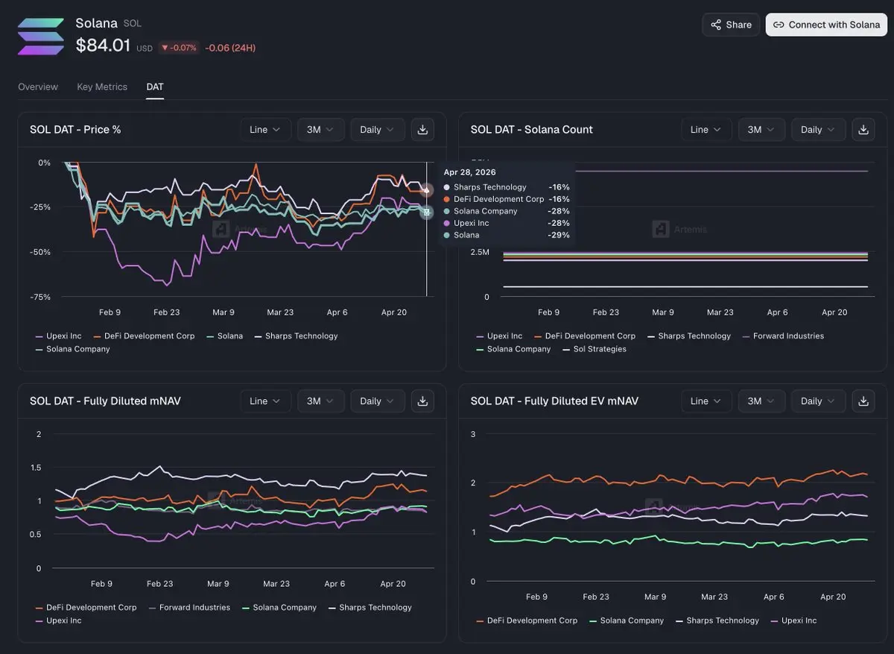Toggle DeFi Development Corp legend in mNAV chart

tap(86, 608)
